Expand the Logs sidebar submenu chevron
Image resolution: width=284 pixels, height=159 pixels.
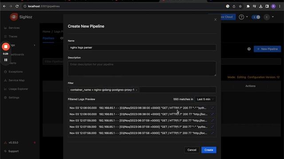click(35, 45)
